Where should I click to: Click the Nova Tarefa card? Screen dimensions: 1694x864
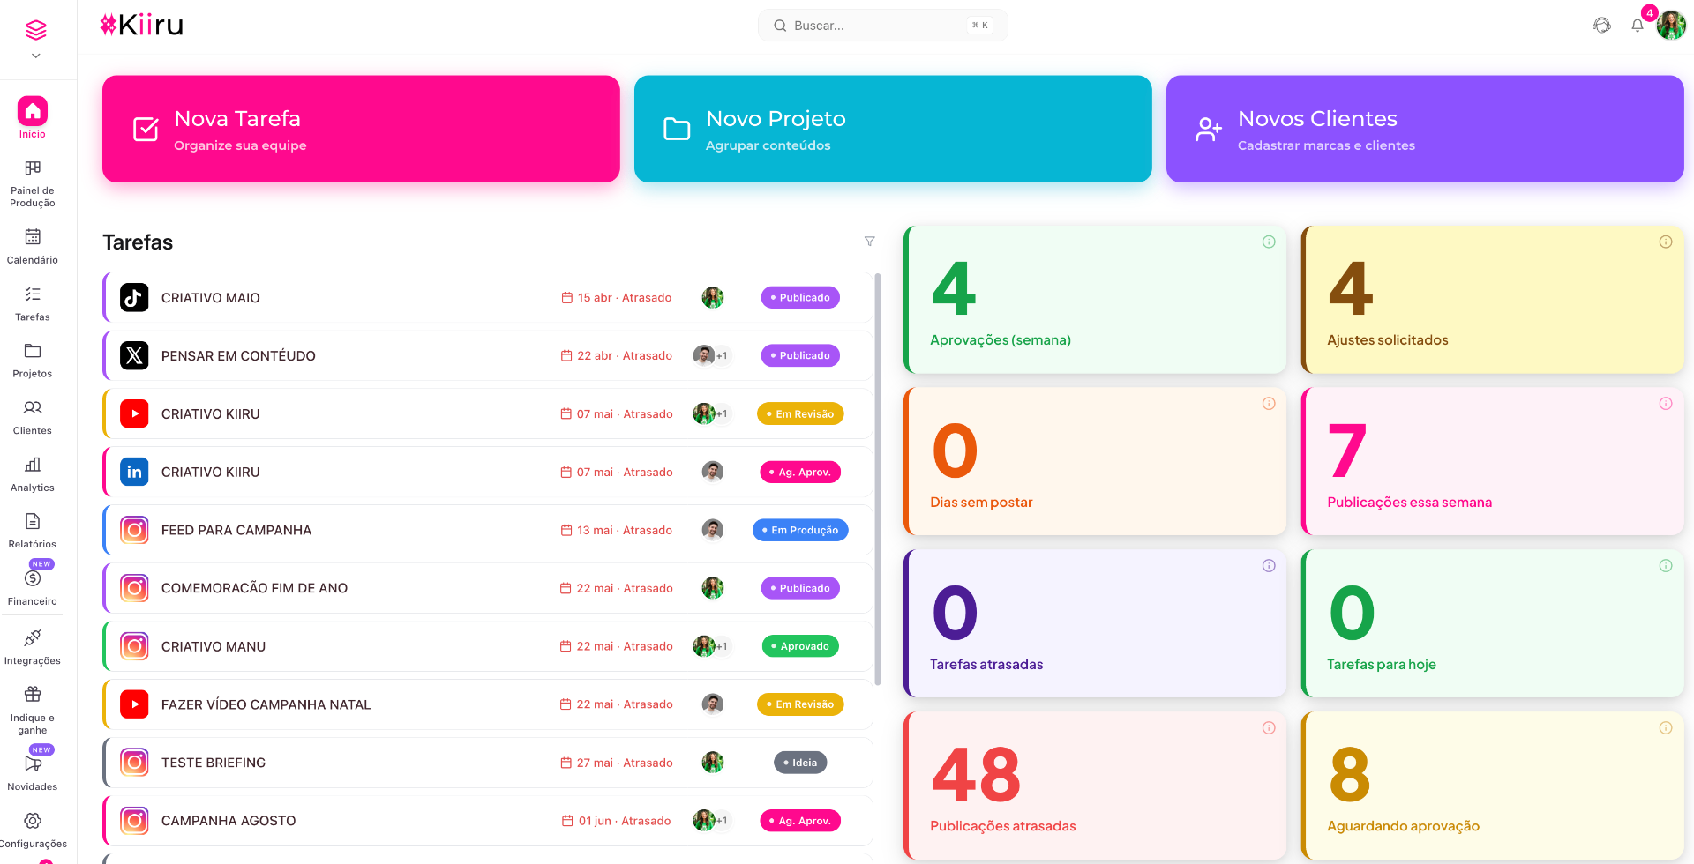tap(361, 130)
